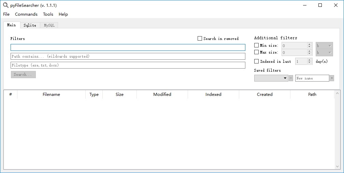Increase Indexed in last days value

coord(309,60)
